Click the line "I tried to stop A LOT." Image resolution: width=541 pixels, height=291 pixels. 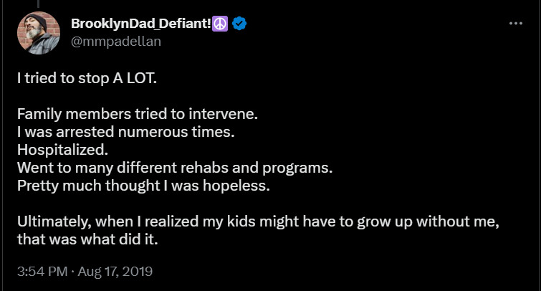tap(87, 77)
